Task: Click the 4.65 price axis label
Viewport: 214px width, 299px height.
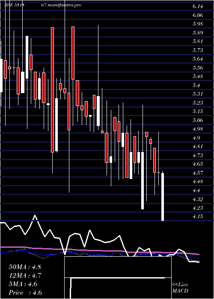Action: coord(198,164)
